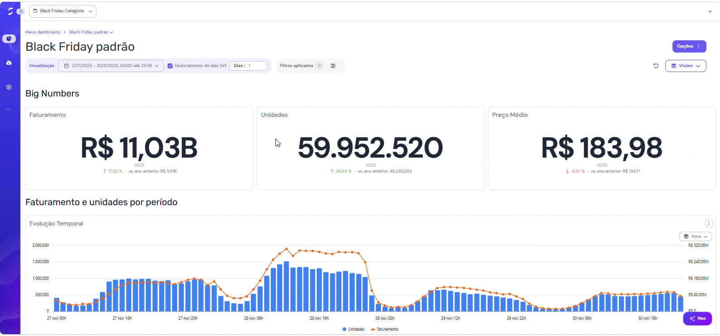Click the 24,04 % growth indicator
Screen dimensions: 720x336
tap(341, 171)
